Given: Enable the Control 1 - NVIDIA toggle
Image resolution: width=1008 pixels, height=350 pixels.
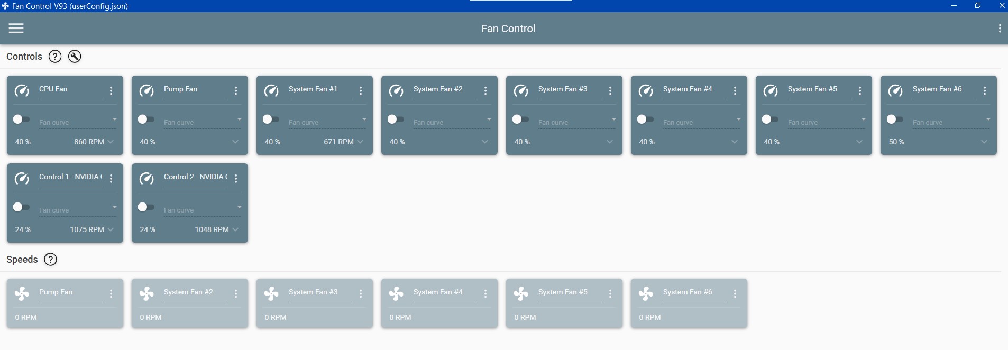Looking at the screenshot, I should [21, 207].
